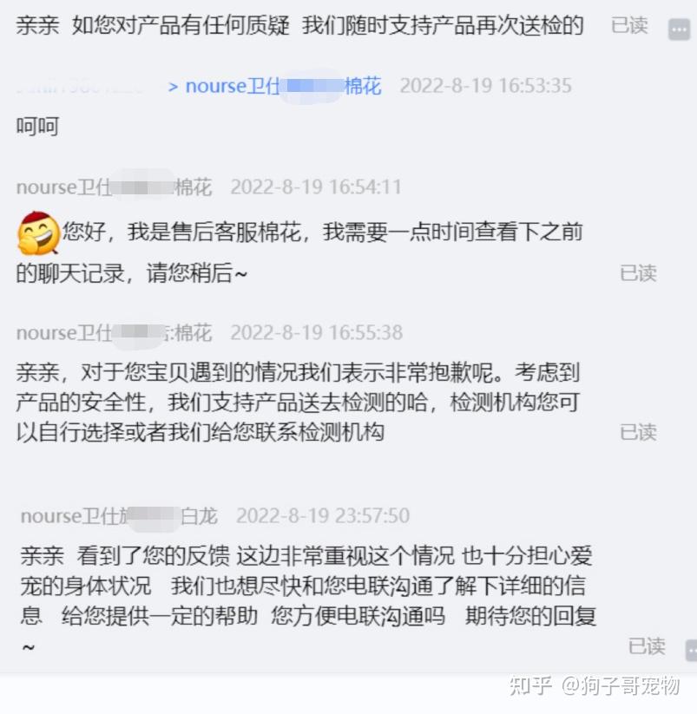Click the @狗子哥宠物 watermark text

[621, 685]
